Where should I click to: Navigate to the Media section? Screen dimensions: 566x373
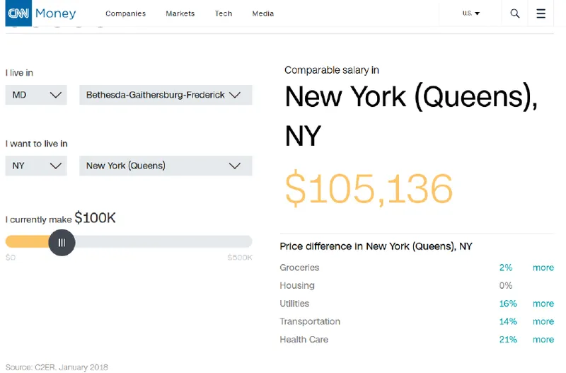point(262,13)
